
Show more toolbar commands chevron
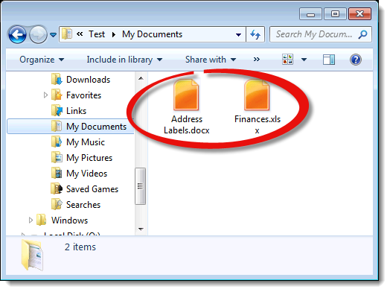coord(257,60)
